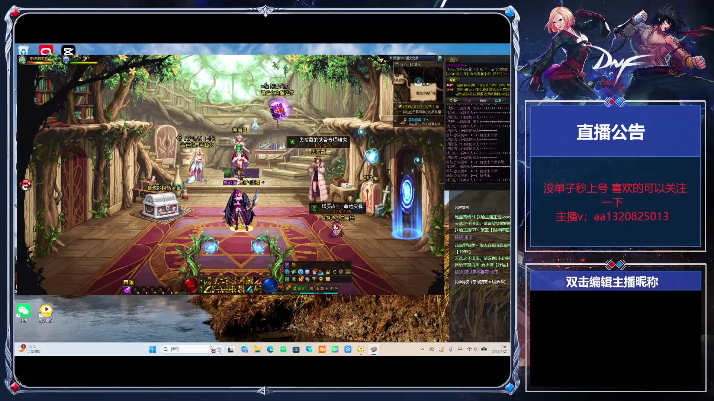Expand the main quest tracker arrow
Screen dimensions: 714x401
(x=395, y=108)
